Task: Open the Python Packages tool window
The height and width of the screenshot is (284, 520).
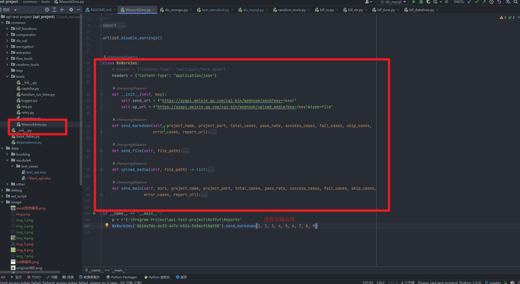Action: coord(122,277)
